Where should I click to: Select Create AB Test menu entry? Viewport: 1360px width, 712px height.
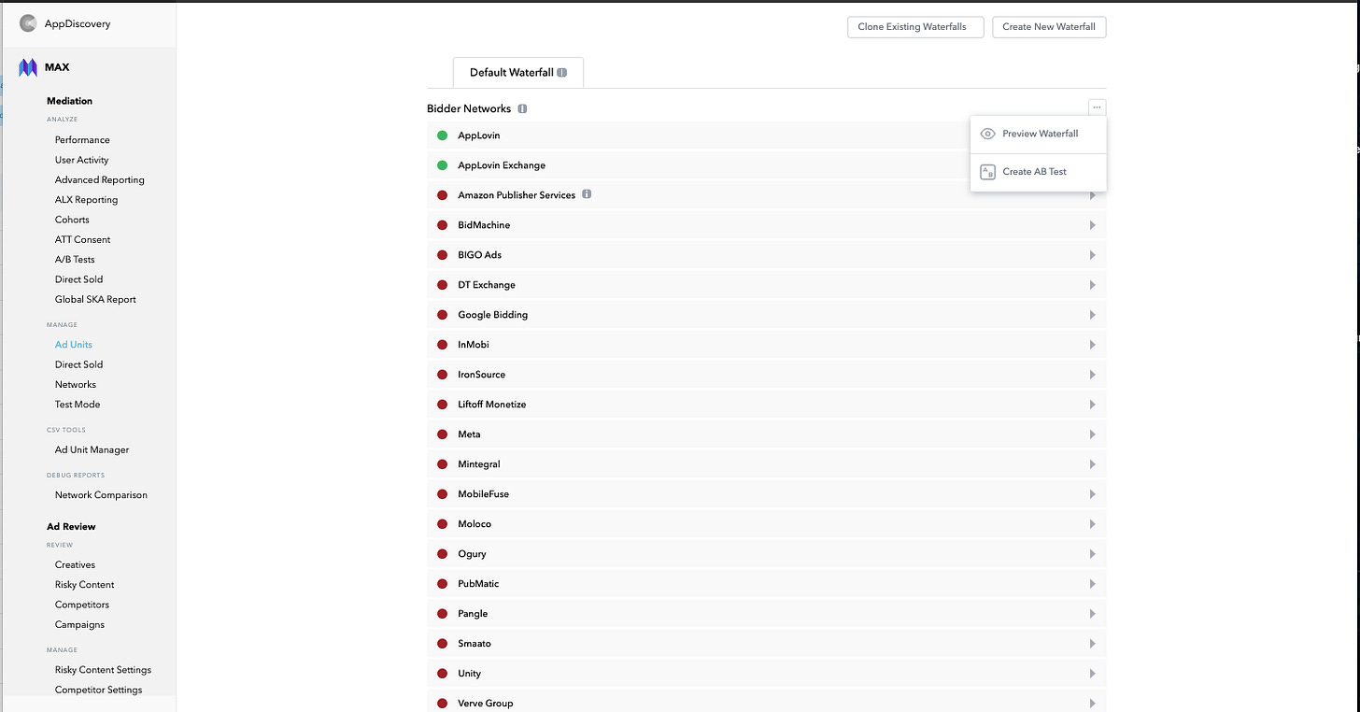(x=1034, y=171)
